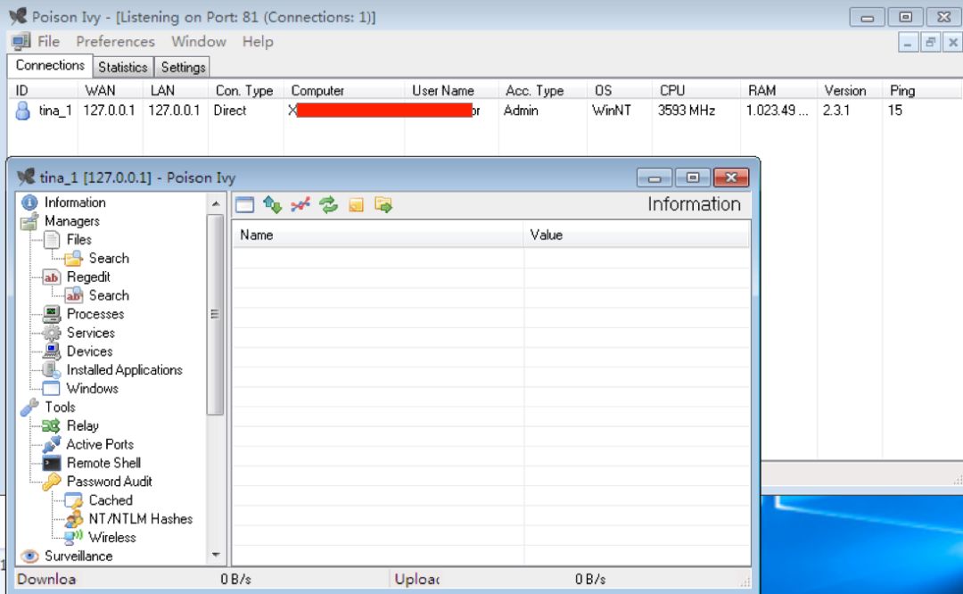The height and width of the screenshot is (594, 963).
Task: Click the Wireless signal icon
Action: (74, 538)
